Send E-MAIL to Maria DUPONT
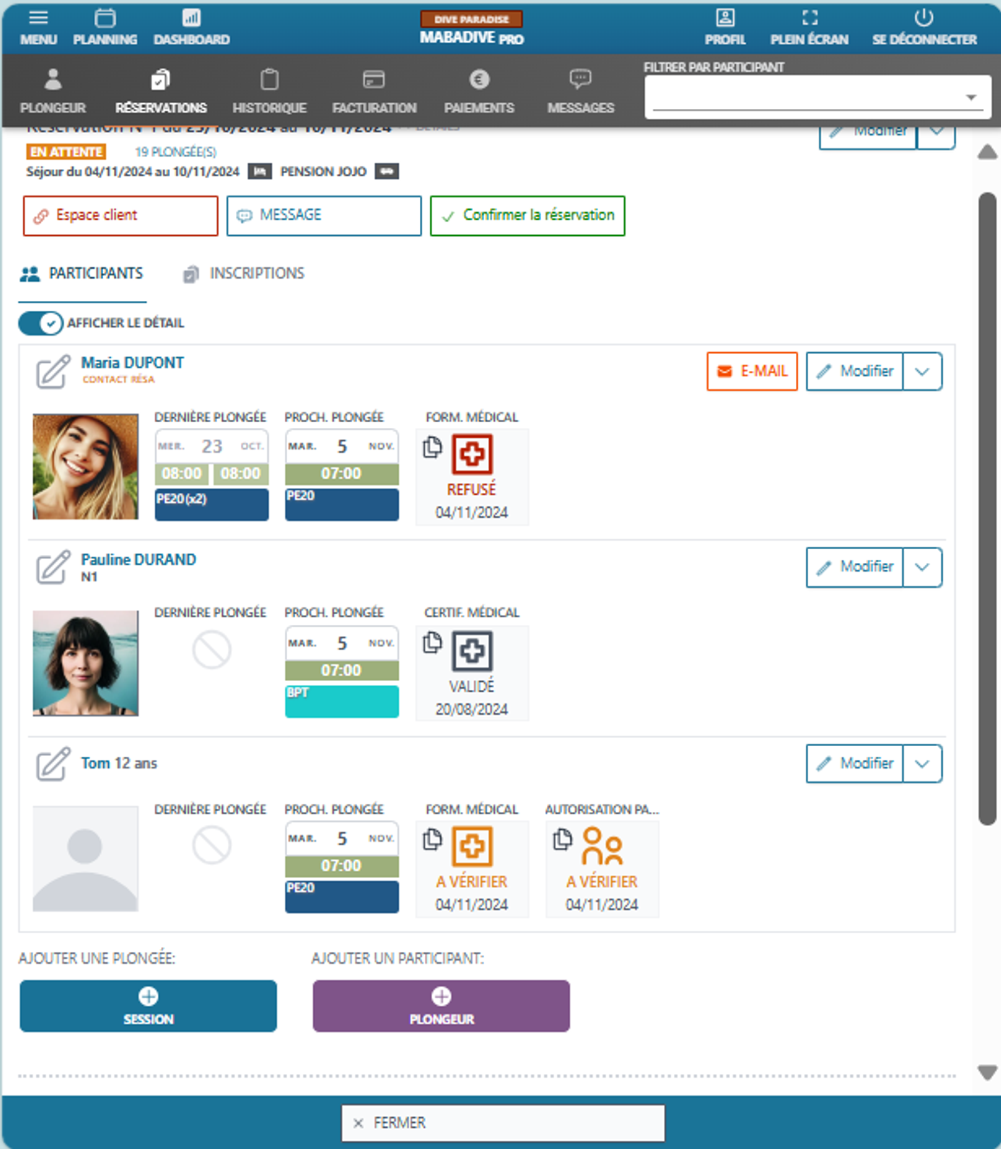Image resolution: width=1001 pixels, height=1149 pixels. tap(752, 372)
